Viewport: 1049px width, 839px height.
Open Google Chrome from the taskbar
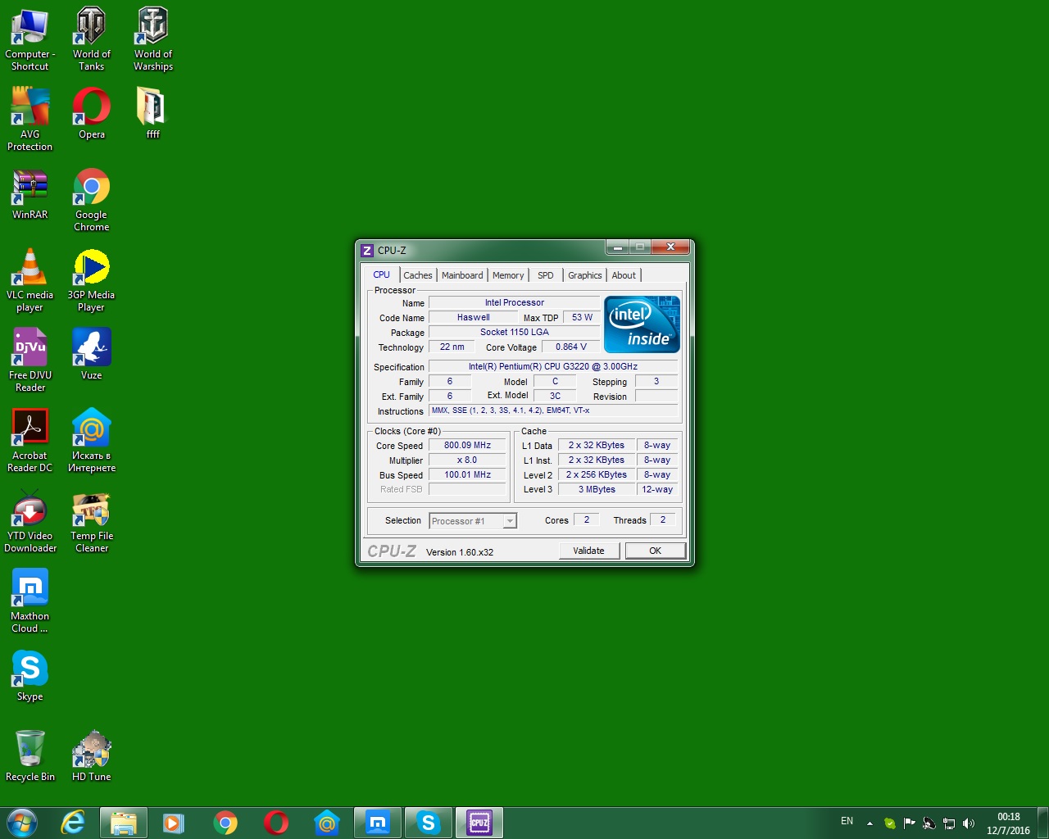[225, 822]
